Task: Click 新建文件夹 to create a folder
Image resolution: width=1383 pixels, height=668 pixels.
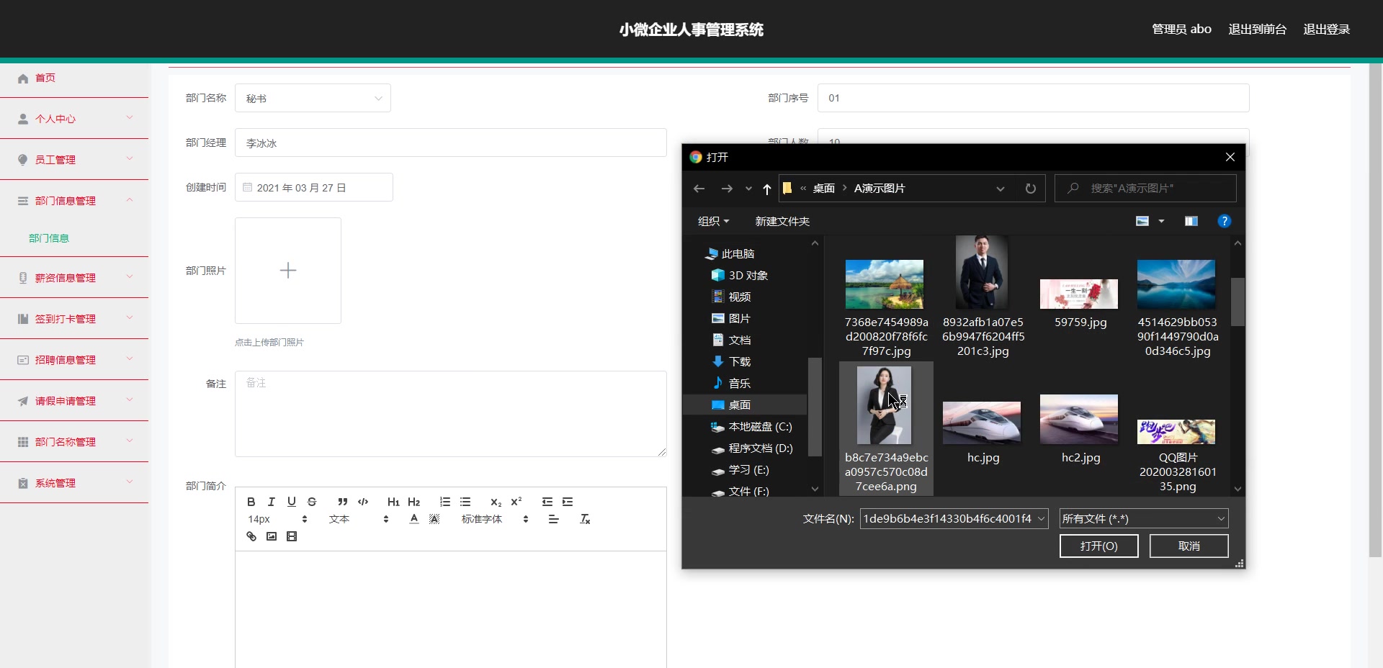Action: point(782,221)
